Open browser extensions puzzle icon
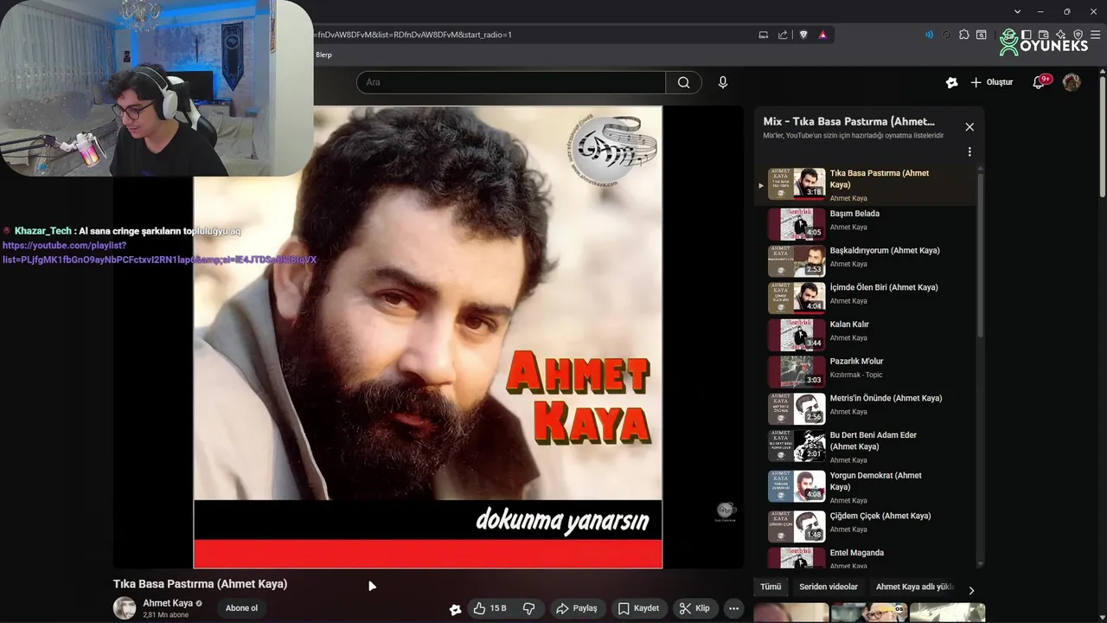Screen dimensions: 1107x623 coord(964,35)
